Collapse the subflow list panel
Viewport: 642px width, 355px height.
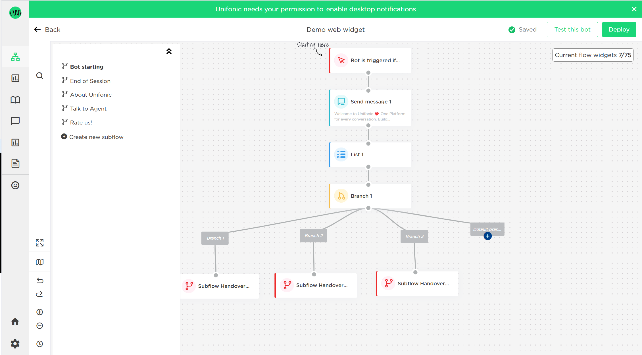click(x=169, y=51)
